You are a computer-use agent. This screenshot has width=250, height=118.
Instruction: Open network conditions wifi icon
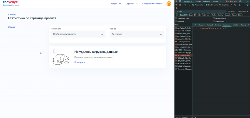point(235,5)
